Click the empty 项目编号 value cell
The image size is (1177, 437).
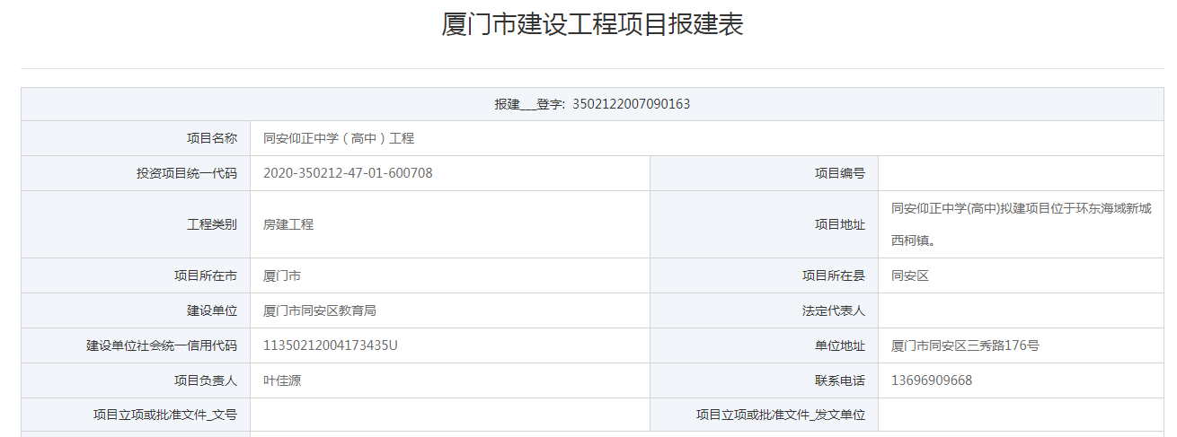tap(1021, 173)
